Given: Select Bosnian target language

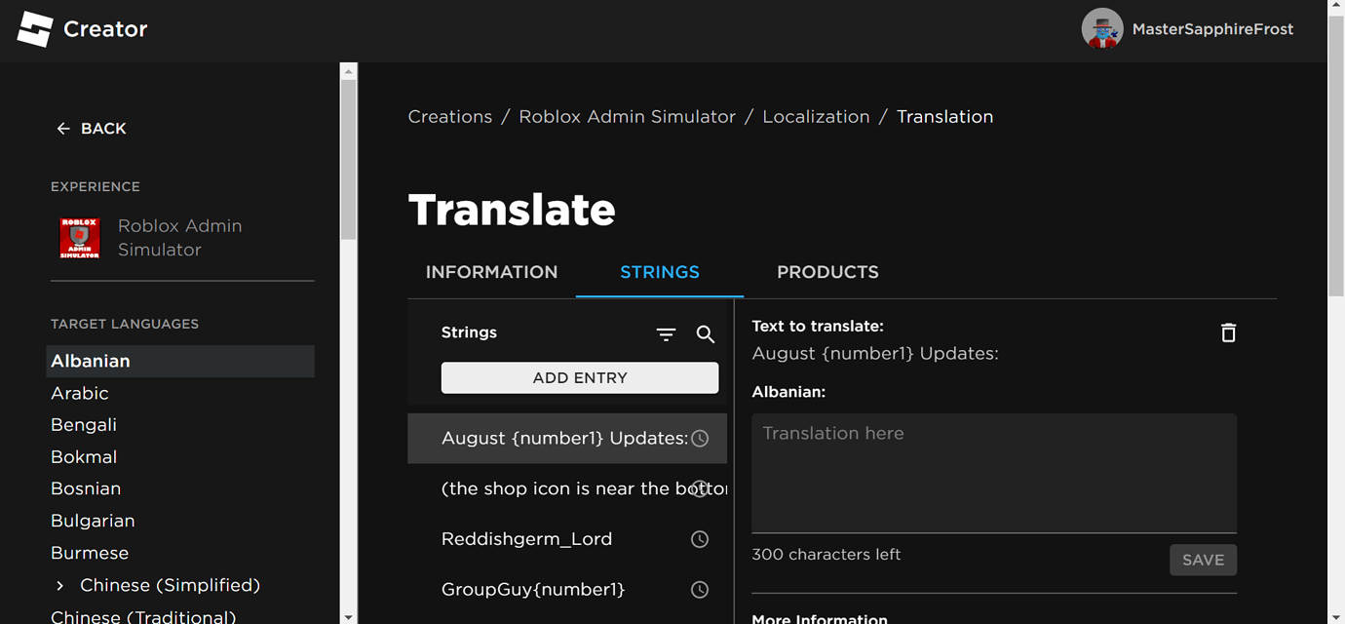Looking at the screenshot, I should click(86, 488).
